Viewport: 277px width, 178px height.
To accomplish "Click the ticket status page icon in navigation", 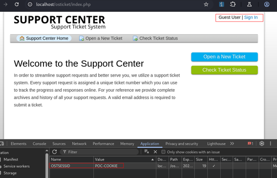I will (x=135, y=38).
